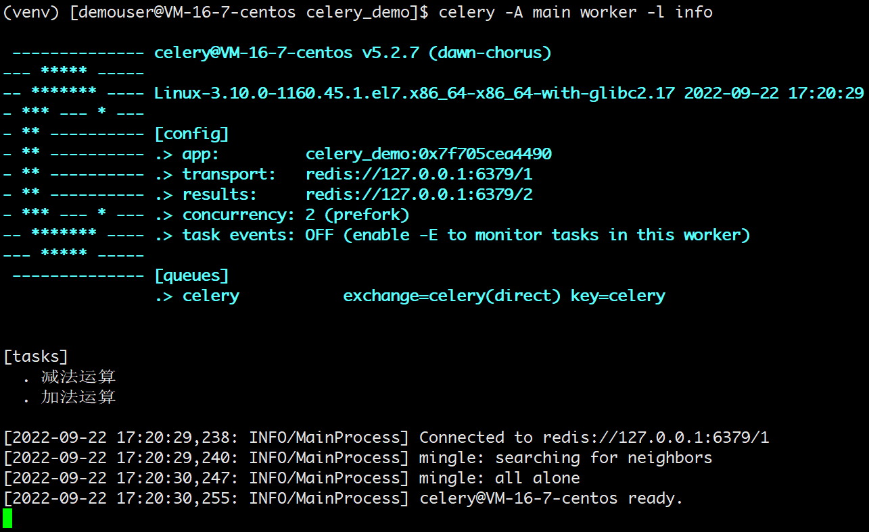Screen dimensions: 869x532
Task: Click the log timestamp '17:20:29,238'
Action: (x=173, y=437)
